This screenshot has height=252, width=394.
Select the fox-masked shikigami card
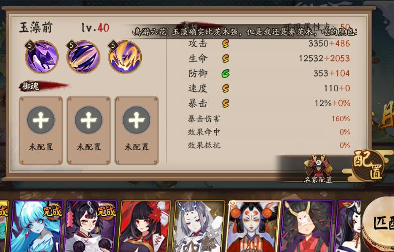[254, 226]
